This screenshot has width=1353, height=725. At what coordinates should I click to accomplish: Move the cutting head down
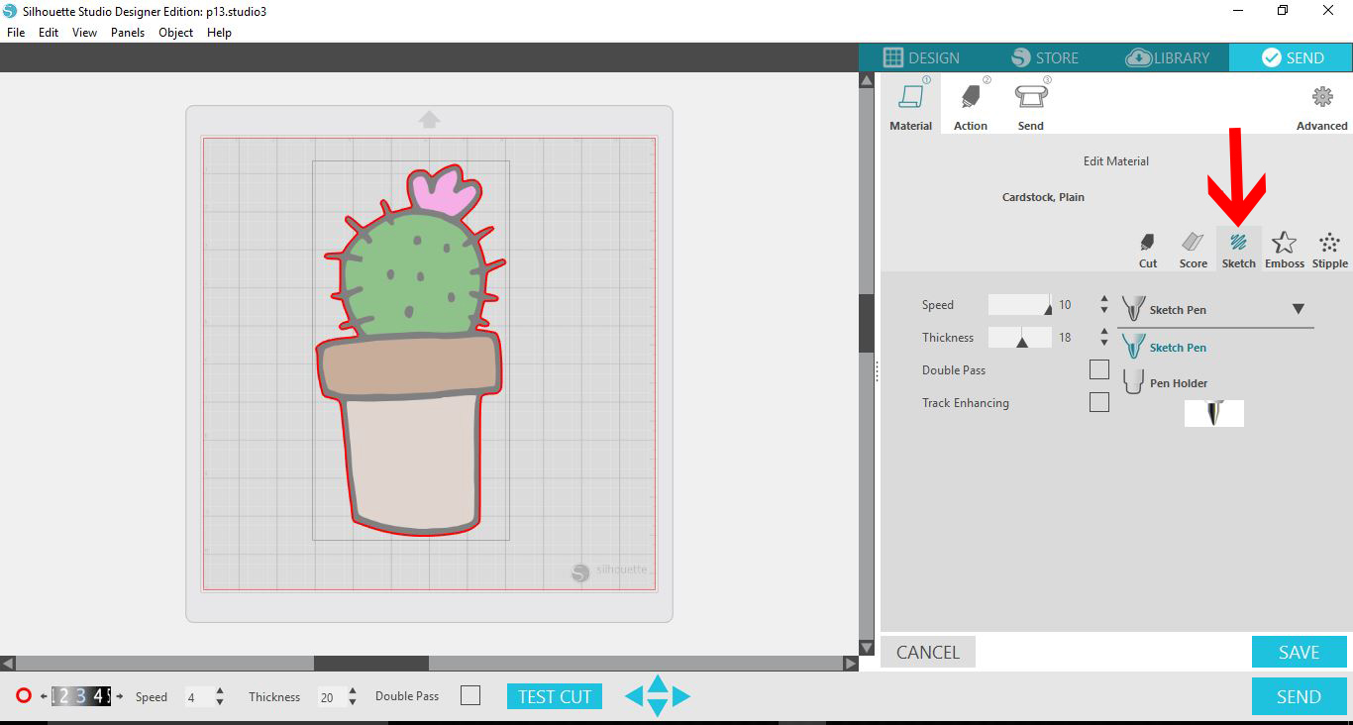coord(657,707)
